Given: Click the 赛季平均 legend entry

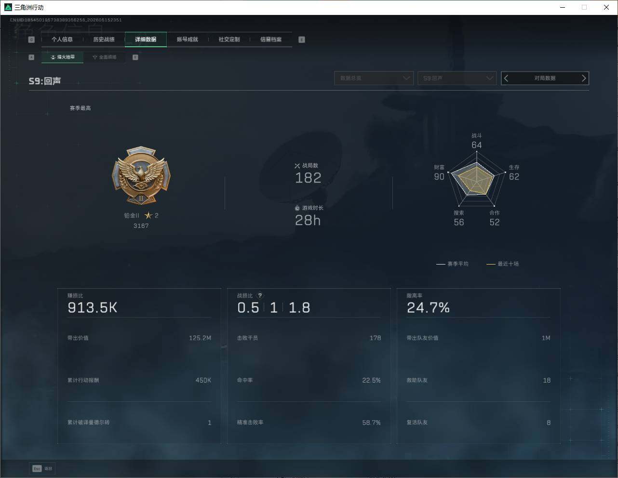Looking at the screenshot, I should 452,264.
